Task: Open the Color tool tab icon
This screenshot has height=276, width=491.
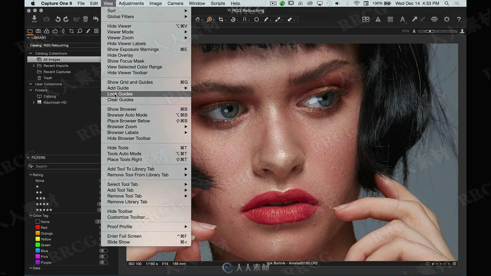Action: [x=47, y=31]
